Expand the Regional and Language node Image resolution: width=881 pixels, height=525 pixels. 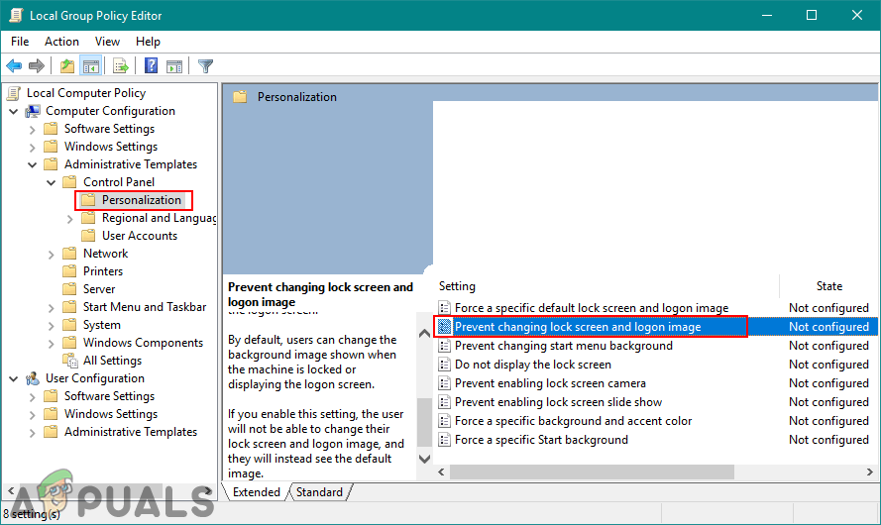[69, 219]
